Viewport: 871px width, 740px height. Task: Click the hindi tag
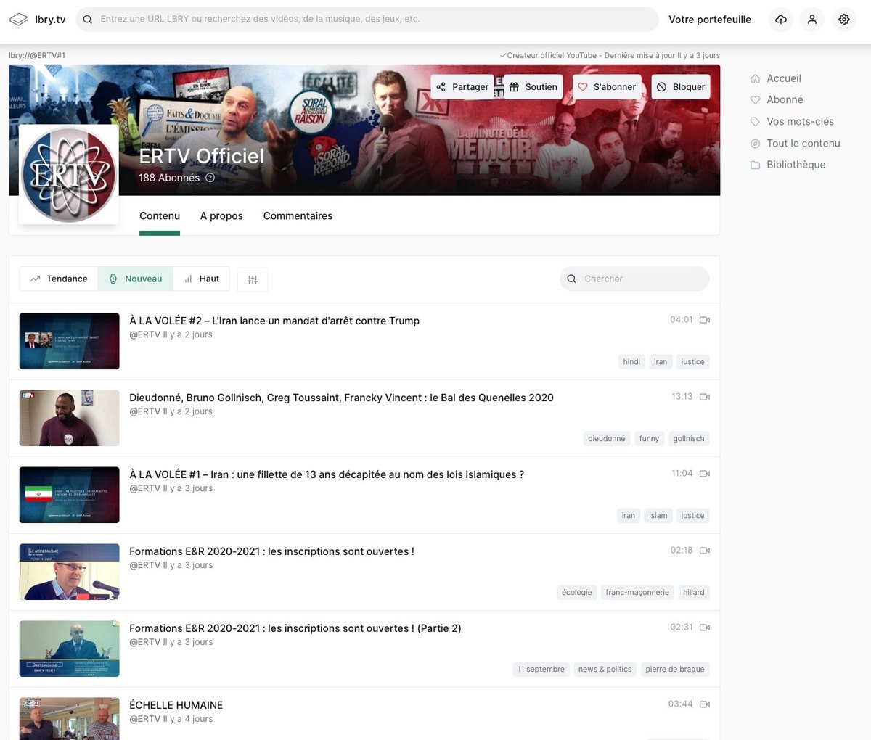tap(631, 362)
